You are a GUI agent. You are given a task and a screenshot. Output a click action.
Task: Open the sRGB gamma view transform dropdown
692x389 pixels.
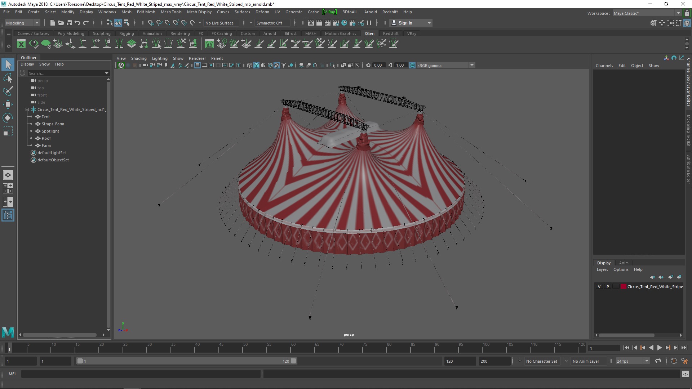point(446,65)
